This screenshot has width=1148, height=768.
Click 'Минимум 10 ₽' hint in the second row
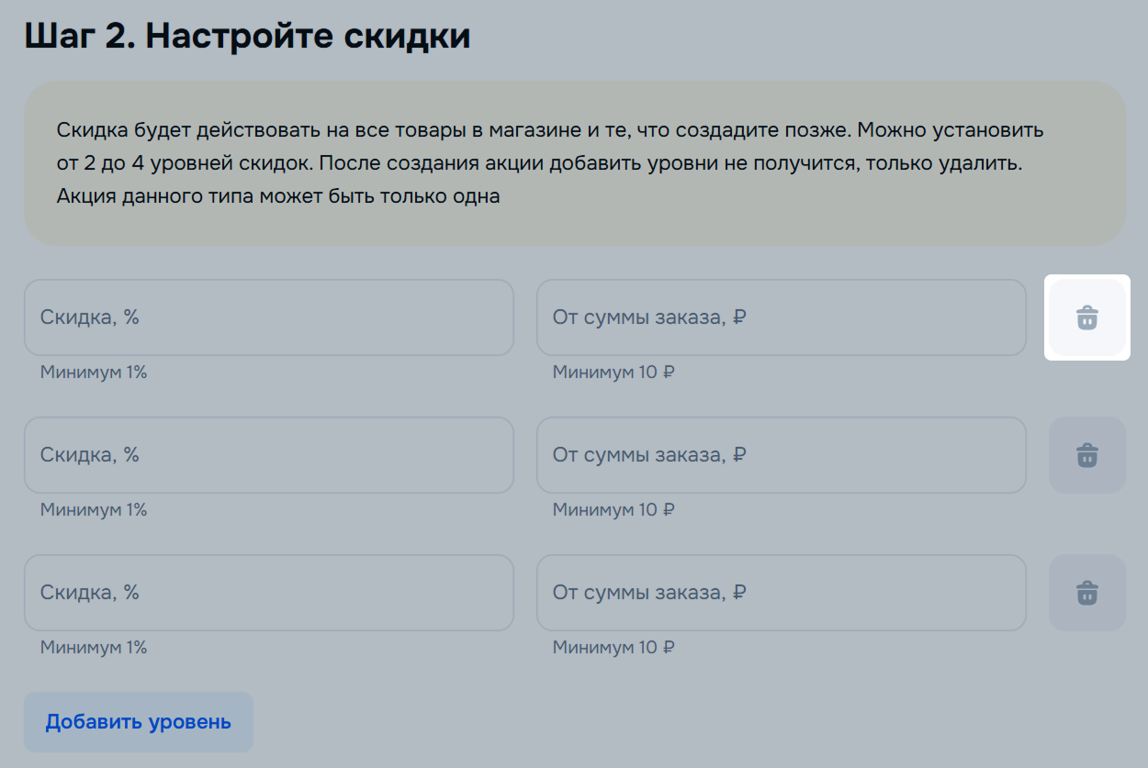point(613,510)
